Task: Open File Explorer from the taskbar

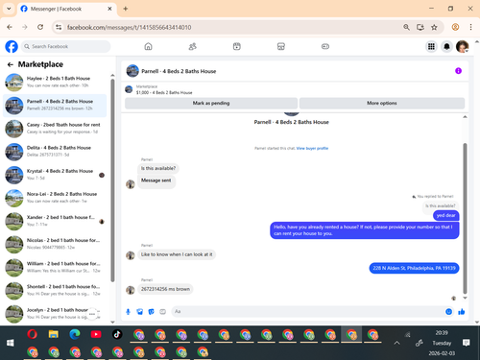Action: point(54,335)
